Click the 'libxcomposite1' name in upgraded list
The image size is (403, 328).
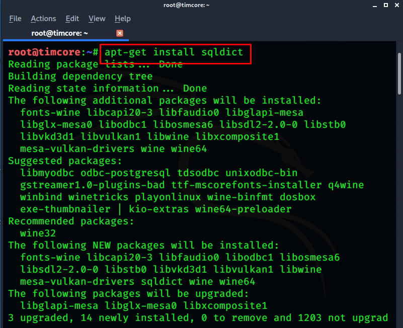click(x=225, y=306)
